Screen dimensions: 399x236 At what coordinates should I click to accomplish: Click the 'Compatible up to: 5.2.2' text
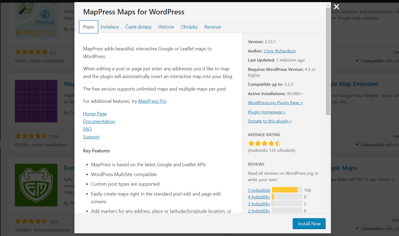[x=271, y=84]
